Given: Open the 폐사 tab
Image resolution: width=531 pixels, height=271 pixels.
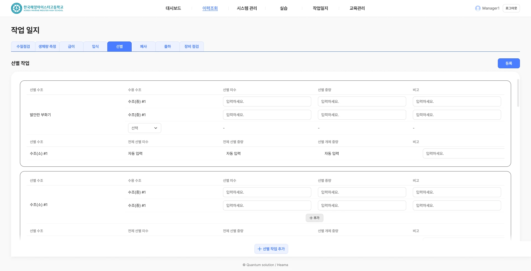Looking at the screenshot, I should click(143, 46).
